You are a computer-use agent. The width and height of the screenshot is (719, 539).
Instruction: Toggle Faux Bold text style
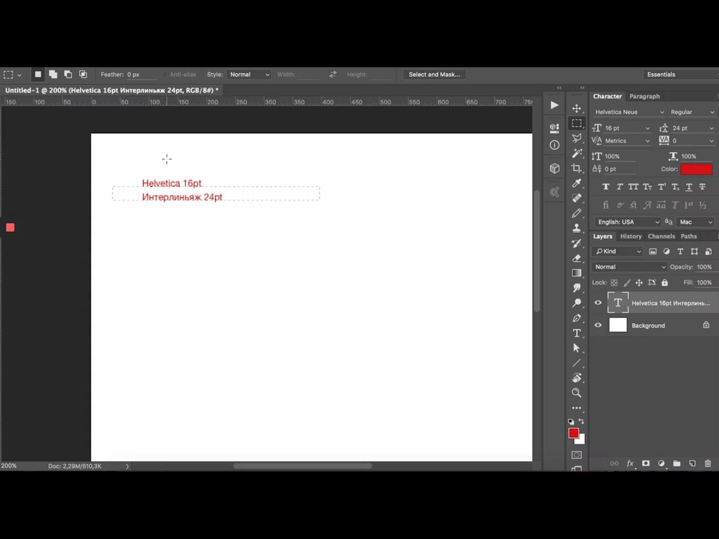pyautogui.click(x=606, y=186)
